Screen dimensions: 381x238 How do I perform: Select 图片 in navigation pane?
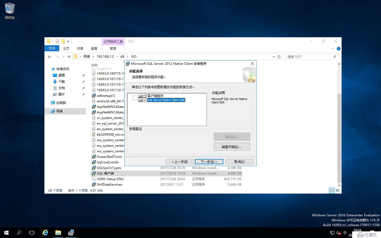[62, 94]
